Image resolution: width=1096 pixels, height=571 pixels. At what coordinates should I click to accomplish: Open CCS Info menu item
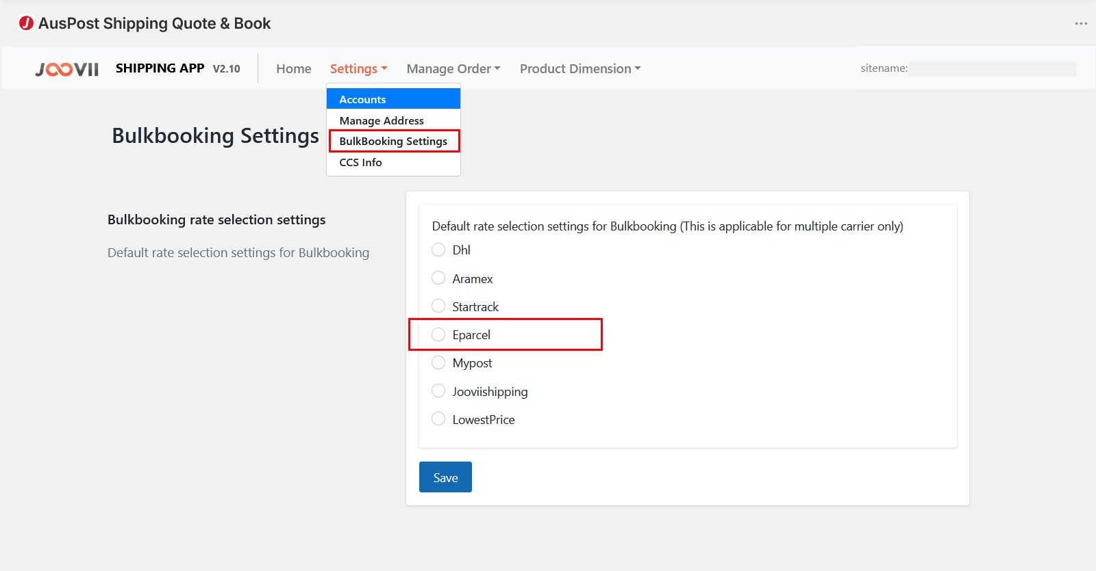coord(360,162)
